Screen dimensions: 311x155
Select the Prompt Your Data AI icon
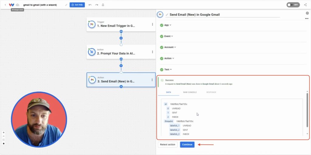pyautogui.click(x=92, y=52)
